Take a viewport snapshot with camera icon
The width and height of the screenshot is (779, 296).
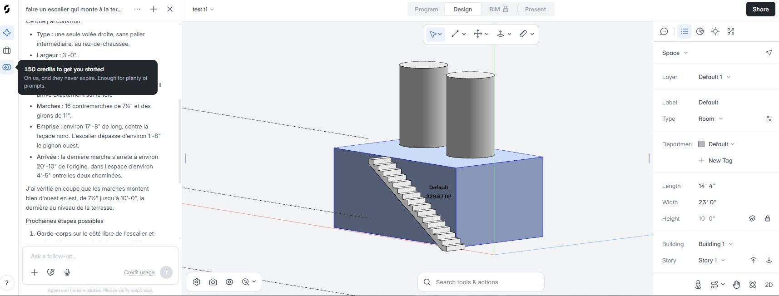(213, 282)
